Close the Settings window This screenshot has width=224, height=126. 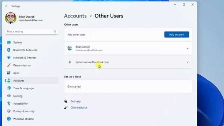point(192,5)
